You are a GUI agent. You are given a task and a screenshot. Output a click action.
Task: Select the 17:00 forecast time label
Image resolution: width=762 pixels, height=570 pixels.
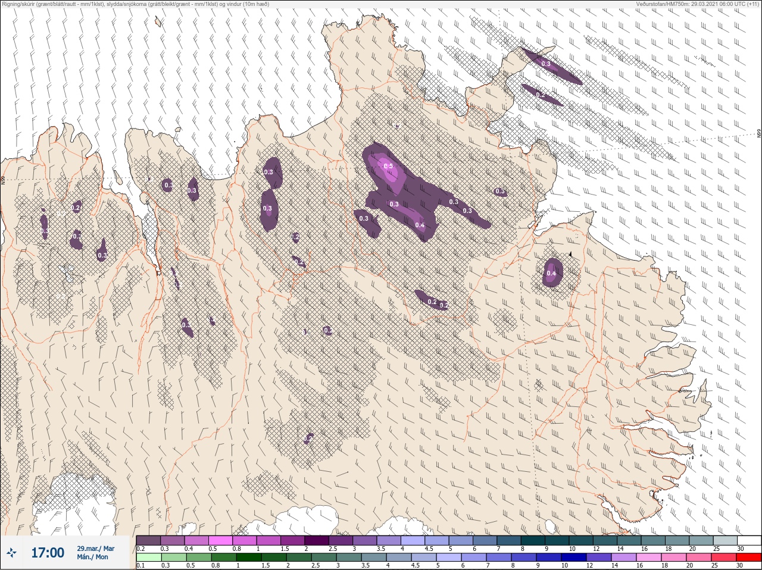click(x=48, y=553)
